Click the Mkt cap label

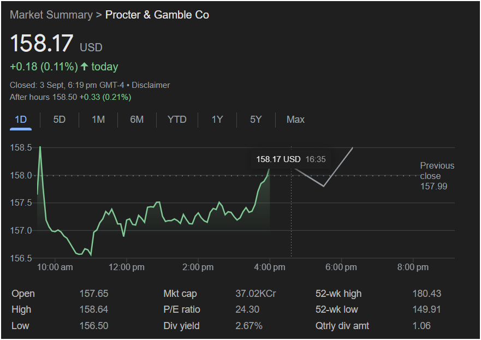pyautogui.click(x=180, y=294)
